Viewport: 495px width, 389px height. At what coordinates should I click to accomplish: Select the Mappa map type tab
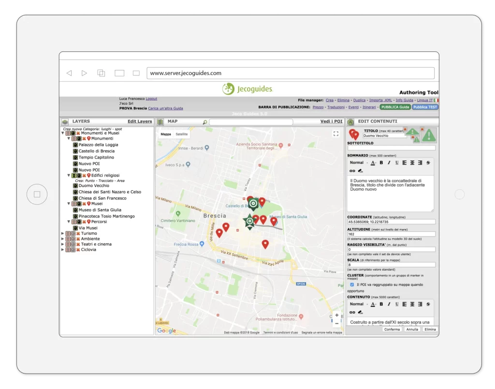pyautogui.click(x=166, y=134)
